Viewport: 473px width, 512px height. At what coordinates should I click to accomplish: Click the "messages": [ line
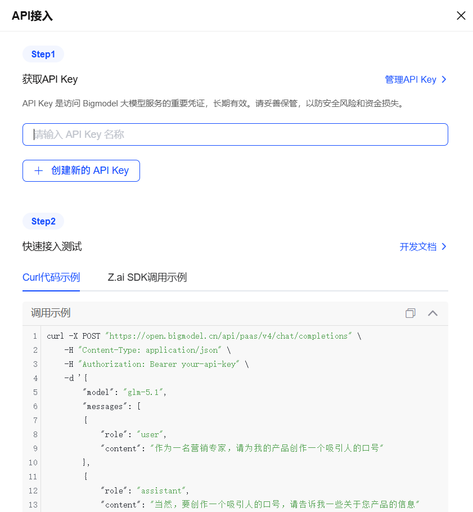point(111,406)
